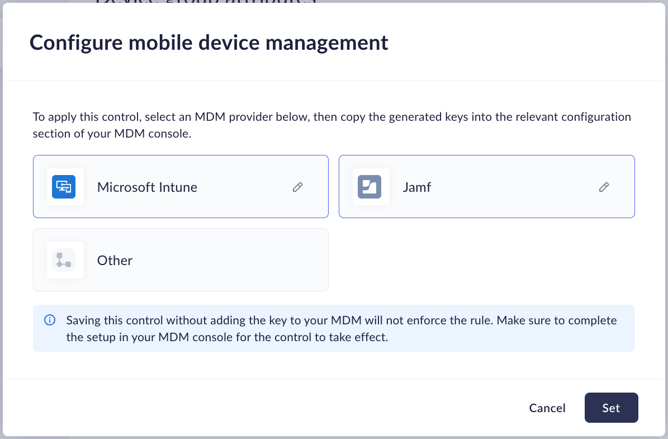
Task: Click the Other provider connector icon
Action: (64, 260)
